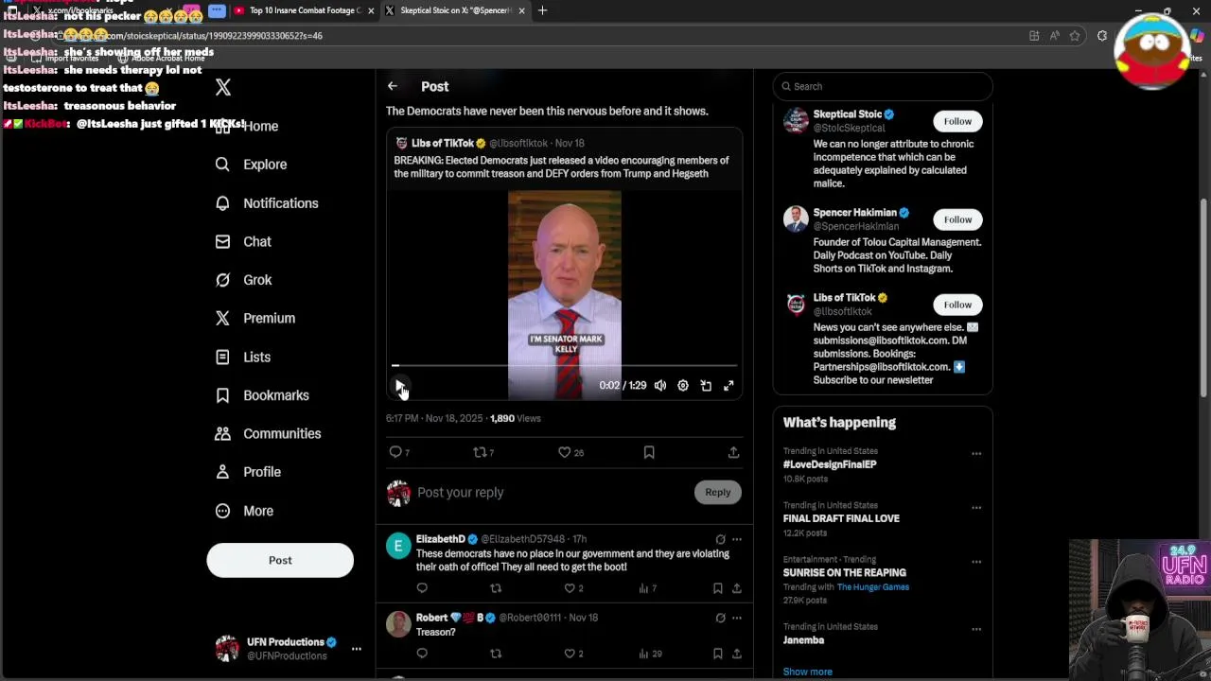The width and height of the screenshot is (1211, 681).
Task: View analytics on ElizabethD's reply
Action: (x=647, y=588)
